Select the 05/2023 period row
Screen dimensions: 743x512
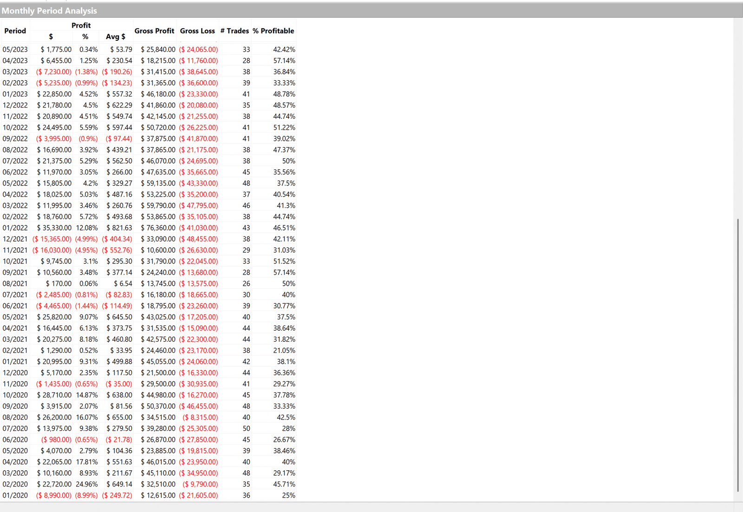point(15,50)
